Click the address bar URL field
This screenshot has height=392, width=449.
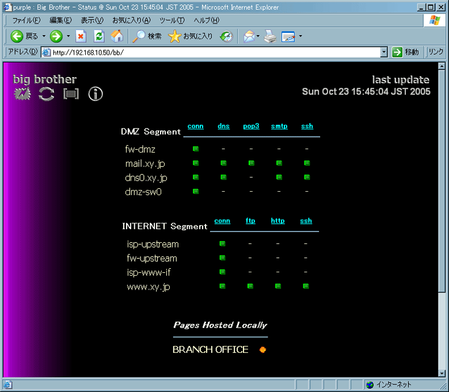(211, 52)
